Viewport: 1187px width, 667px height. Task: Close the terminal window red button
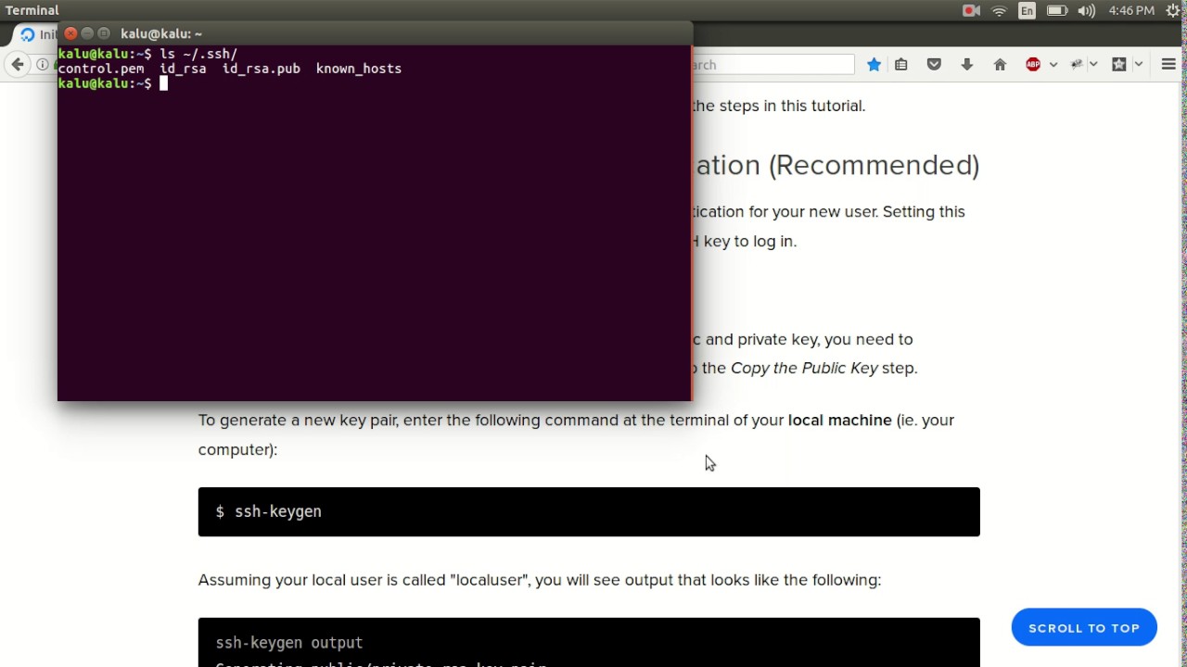pyautogui.click(x=70, y=33)
